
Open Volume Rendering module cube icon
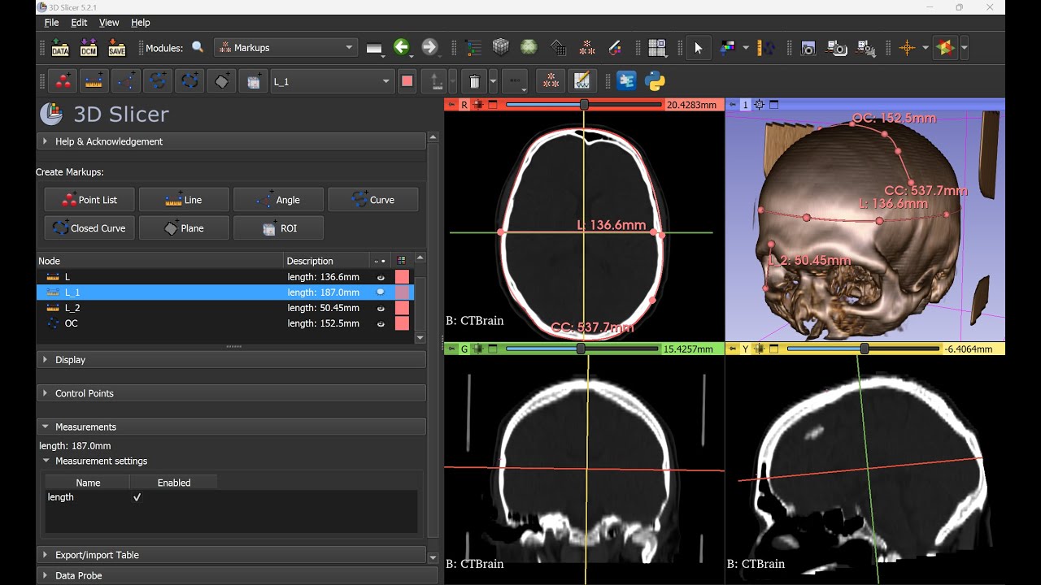point(500,48)
